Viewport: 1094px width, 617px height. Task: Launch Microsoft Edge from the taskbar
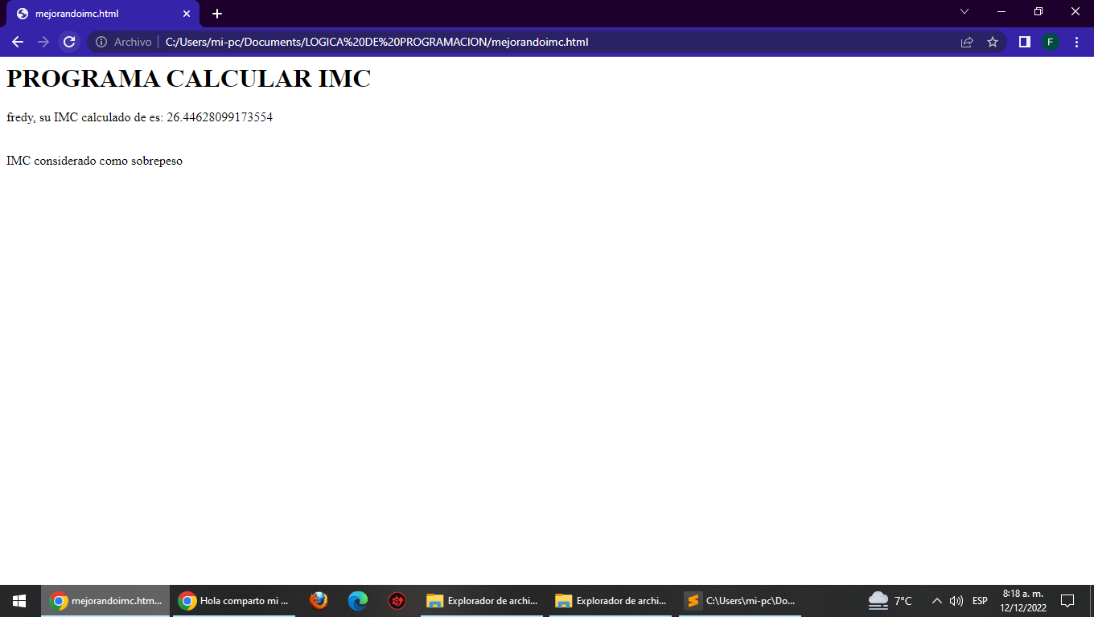(x=358, y=601)
